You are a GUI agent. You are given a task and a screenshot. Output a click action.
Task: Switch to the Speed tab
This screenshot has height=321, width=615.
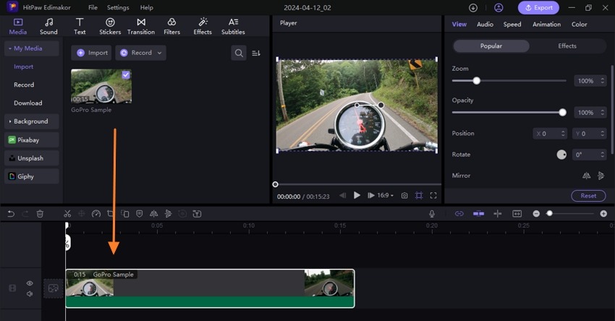(512, 25)
